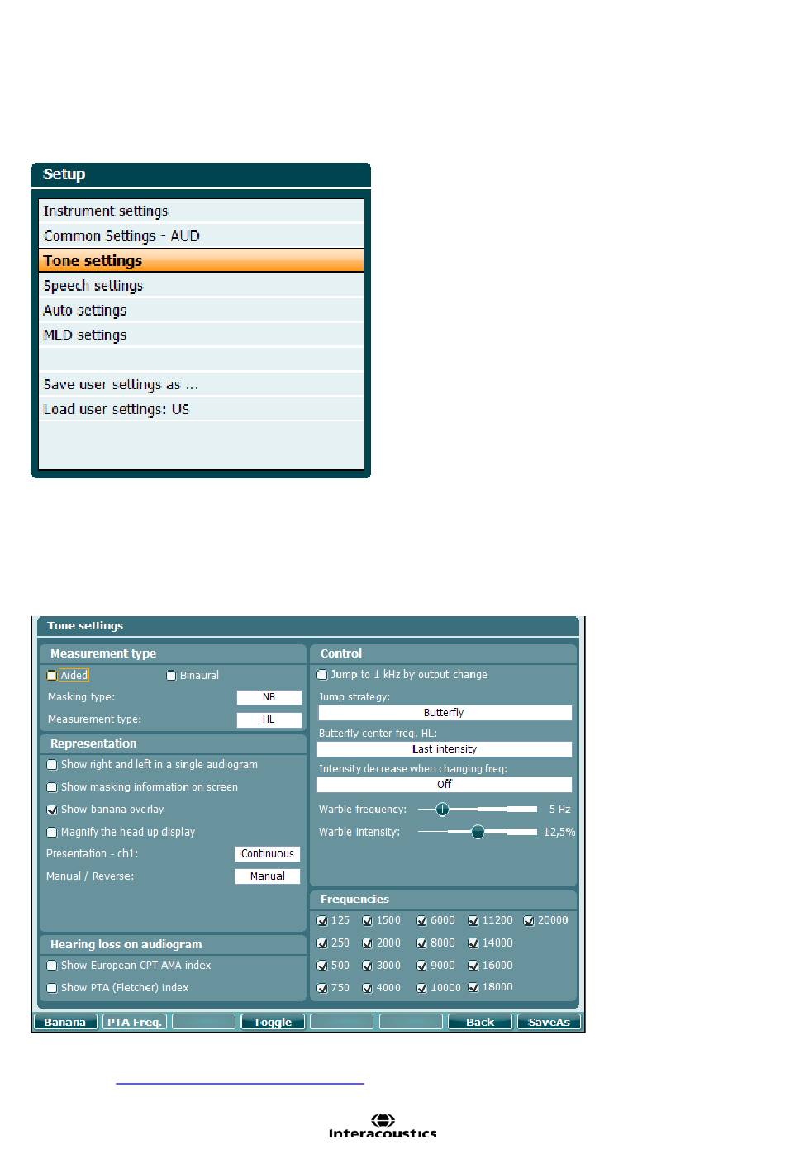Enable Show European CPT-AMA index

point(52,966)
